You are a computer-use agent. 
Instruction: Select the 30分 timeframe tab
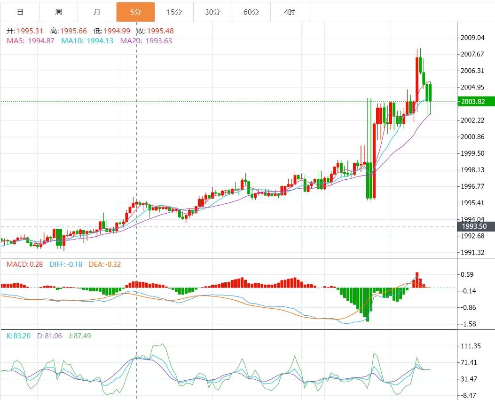(x=212, y=12)
